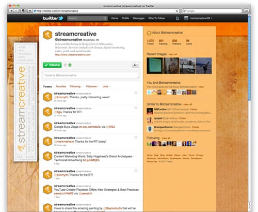Click the Twitter bird logo

point(61,18)
